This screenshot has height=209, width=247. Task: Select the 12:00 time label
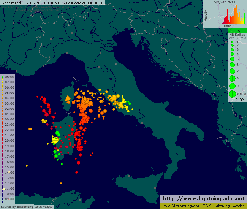[9, 183]
